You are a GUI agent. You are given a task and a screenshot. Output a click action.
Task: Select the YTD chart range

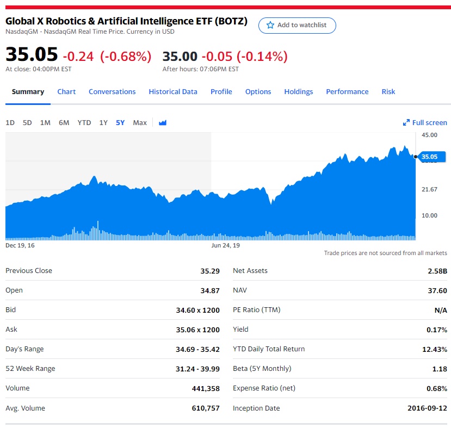point(84,123)
